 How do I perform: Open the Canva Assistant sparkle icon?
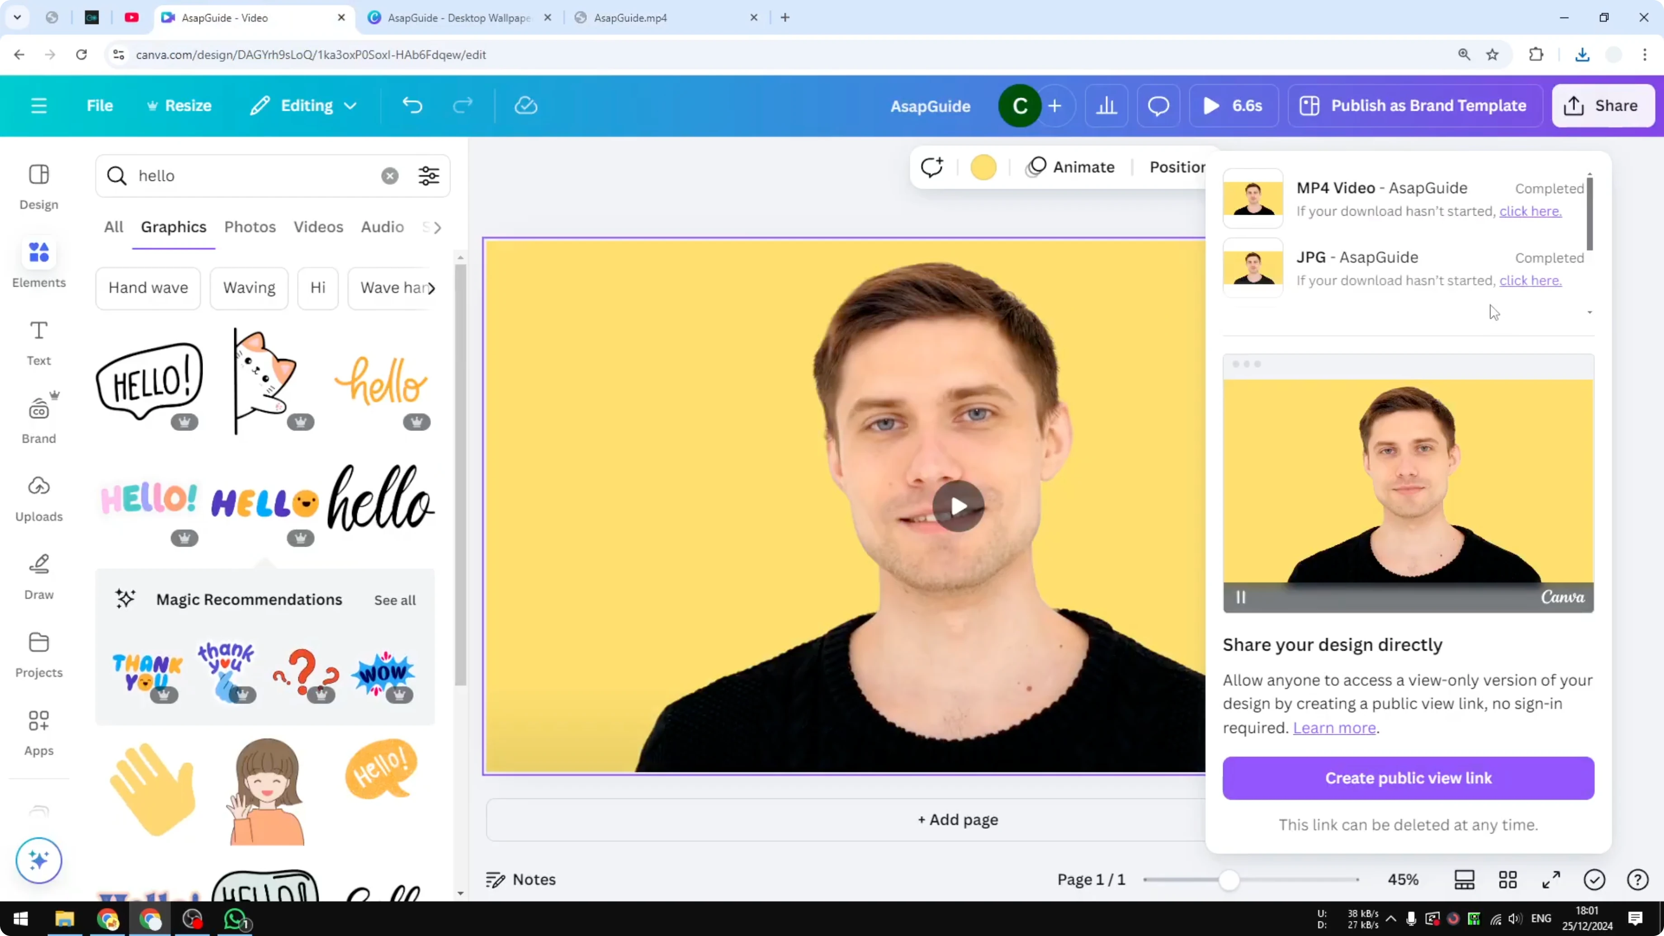(x=38, y=860)
